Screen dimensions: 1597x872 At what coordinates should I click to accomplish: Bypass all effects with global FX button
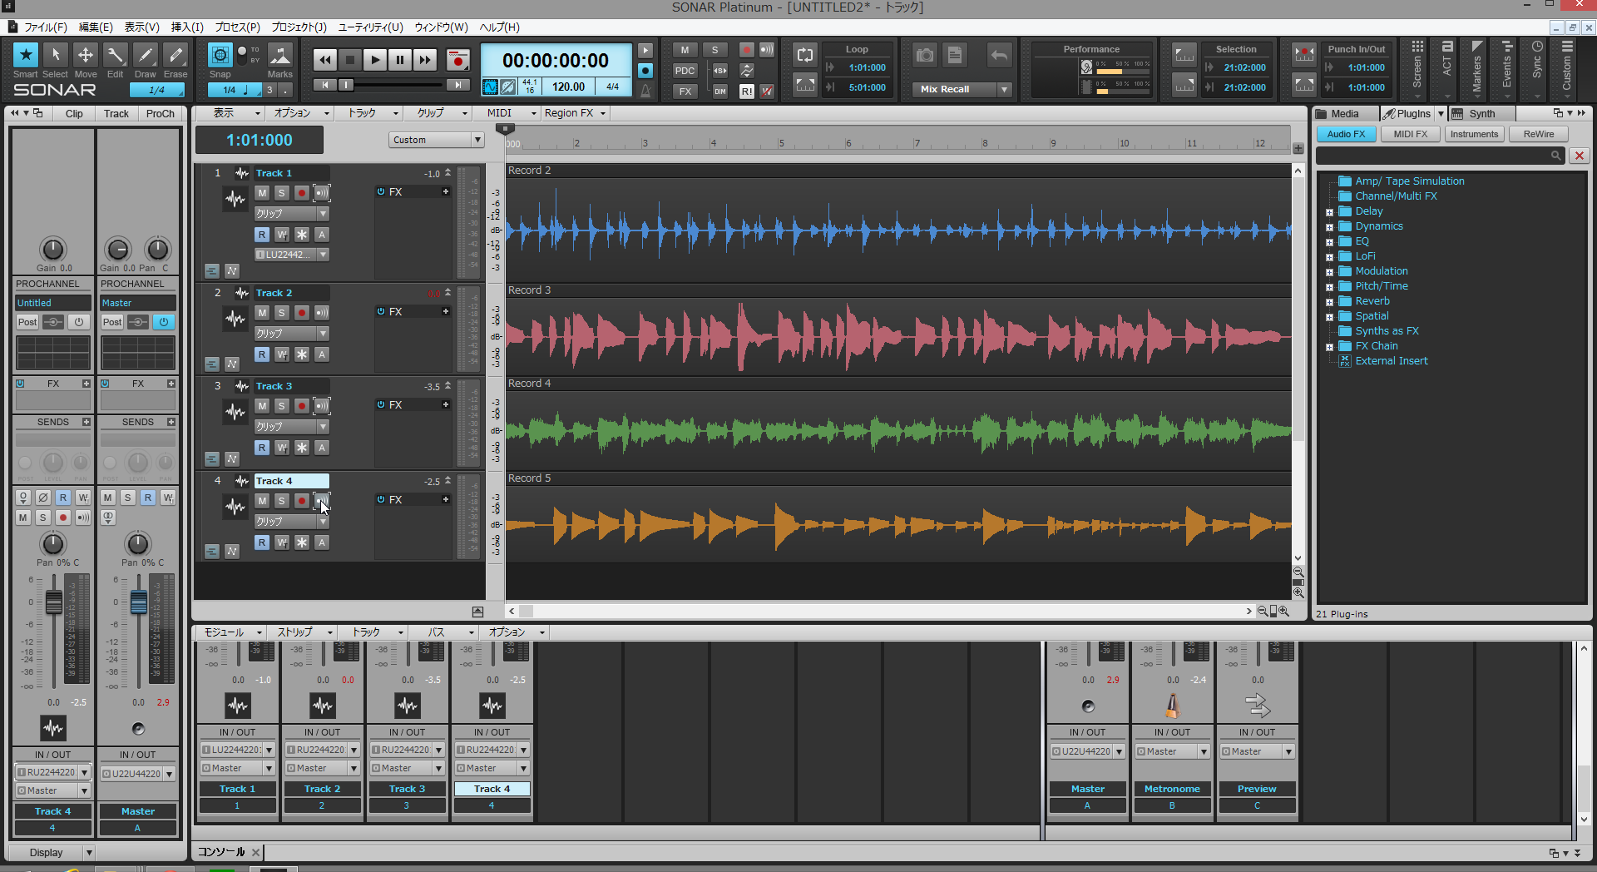(685, 92)
